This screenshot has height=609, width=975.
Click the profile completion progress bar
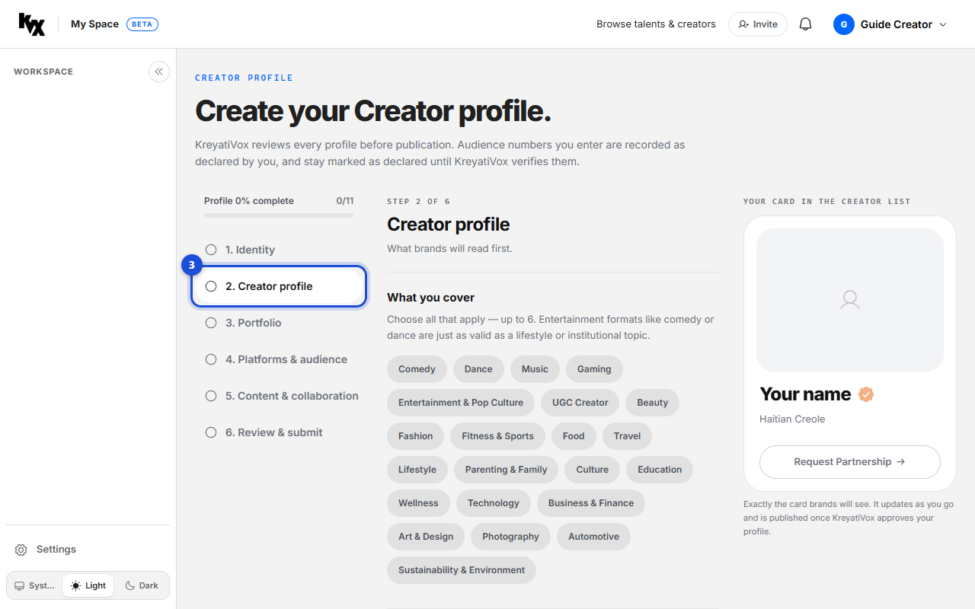pos(279,215)
